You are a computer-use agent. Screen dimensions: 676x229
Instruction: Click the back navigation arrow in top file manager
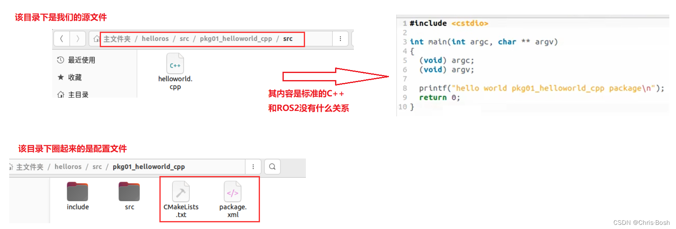tap(62, 39)
